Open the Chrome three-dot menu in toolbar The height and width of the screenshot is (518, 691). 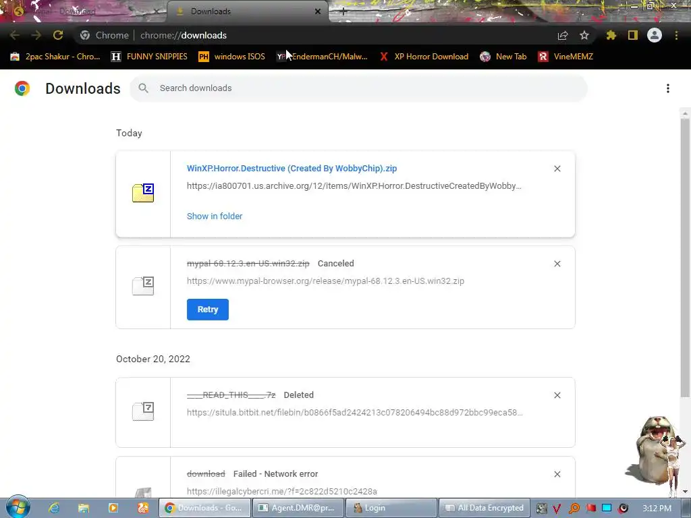(x=676, y=35)
